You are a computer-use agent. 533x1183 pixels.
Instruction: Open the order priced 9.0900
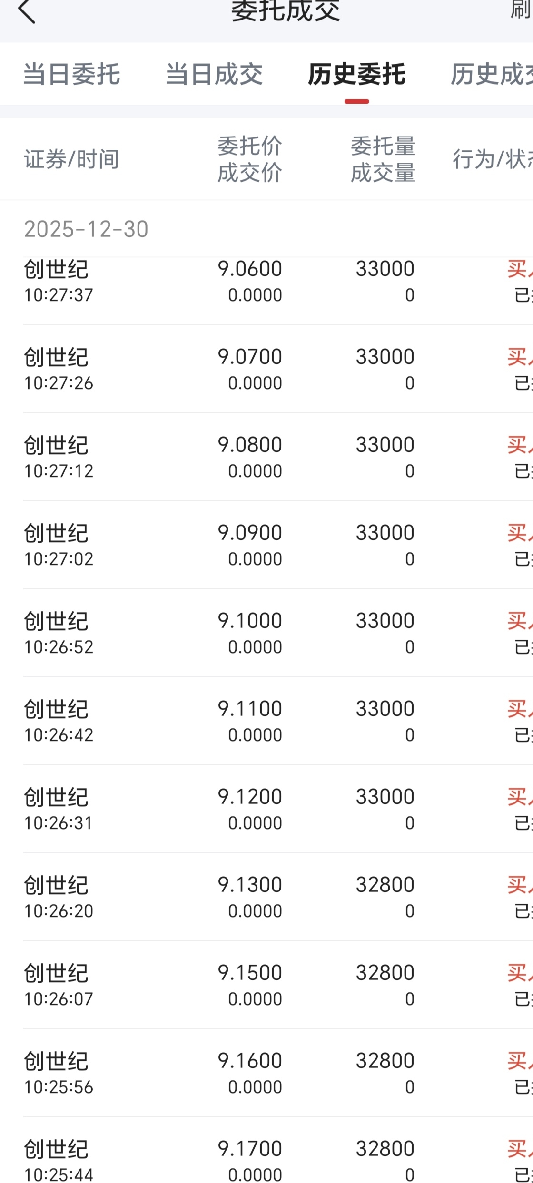coord(266,545)
